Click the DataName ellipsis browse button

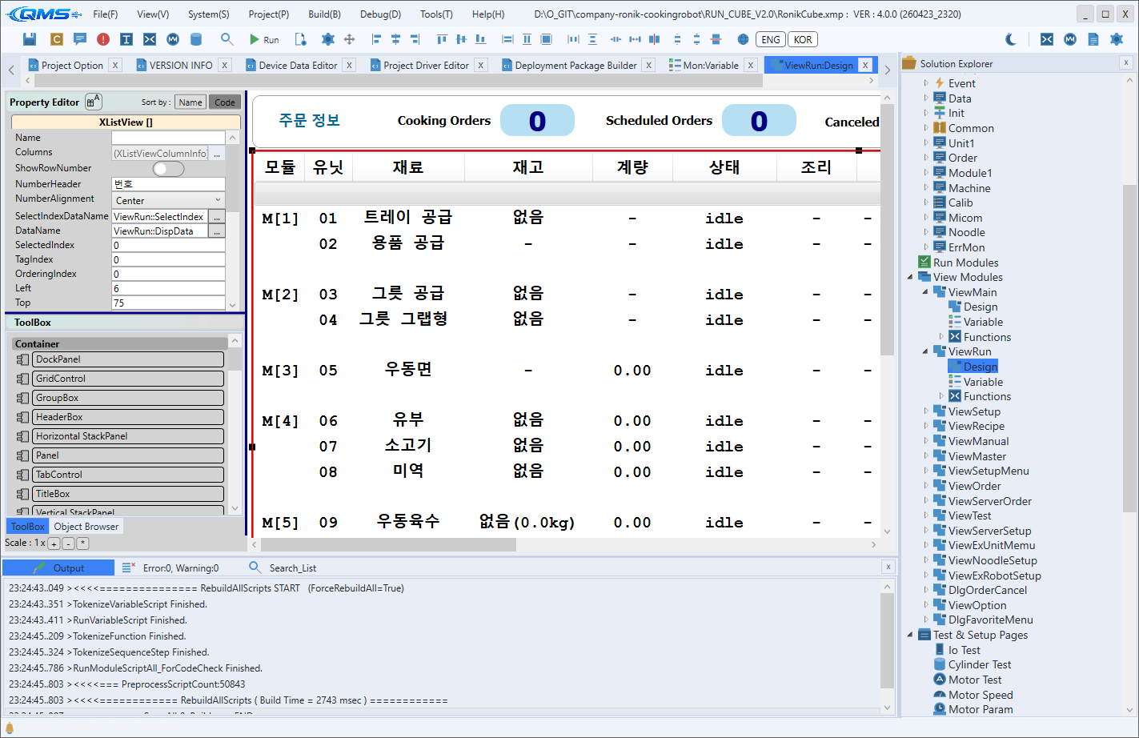[217, 231]
